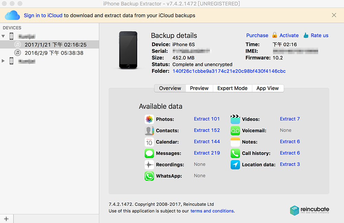Collapse the first device in Devices list
344x223 pixels.
[x=3, y=36]
